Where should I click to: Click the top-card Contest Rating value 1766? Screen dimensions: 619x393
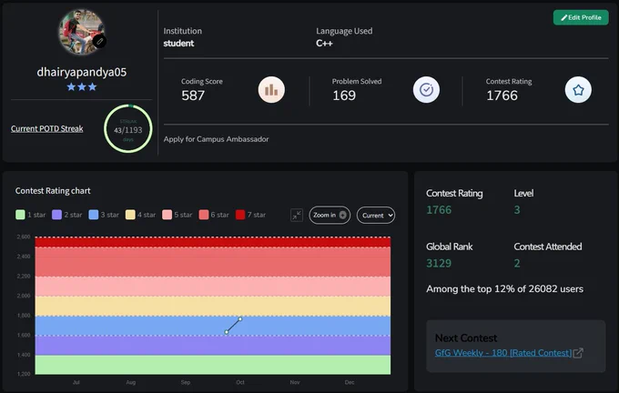pyautogui.click(x=502, y=96)
